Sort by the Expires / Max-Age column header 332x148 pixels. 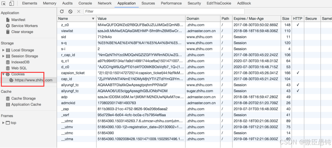[x=257, y=19]
